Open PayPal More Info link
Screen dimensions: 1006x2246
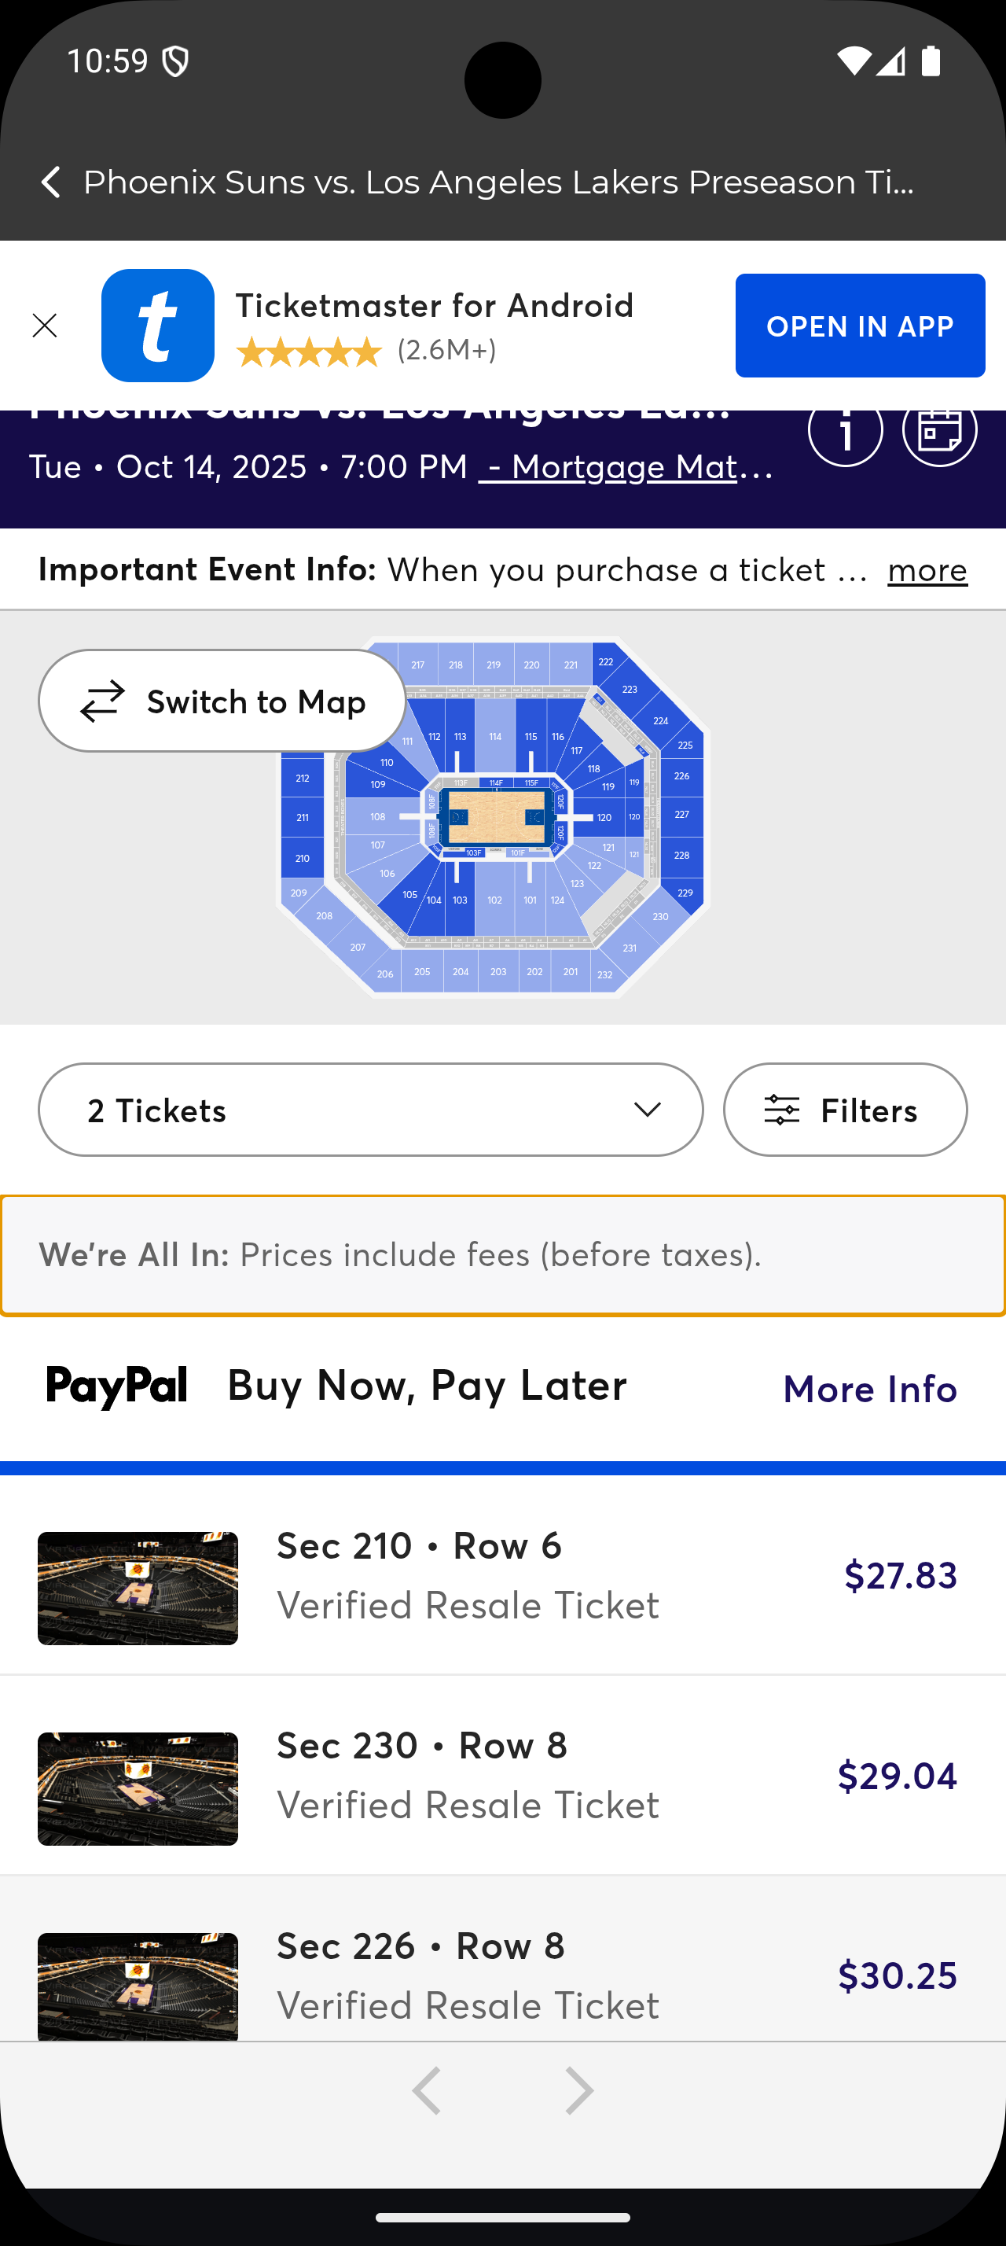click(x=869, y=1389)
